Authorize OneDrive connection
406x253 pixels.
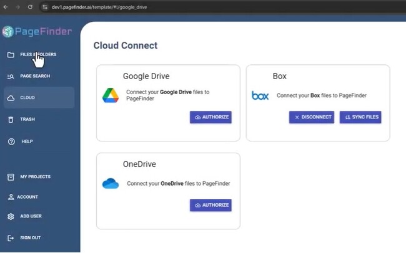pos(210,205)
